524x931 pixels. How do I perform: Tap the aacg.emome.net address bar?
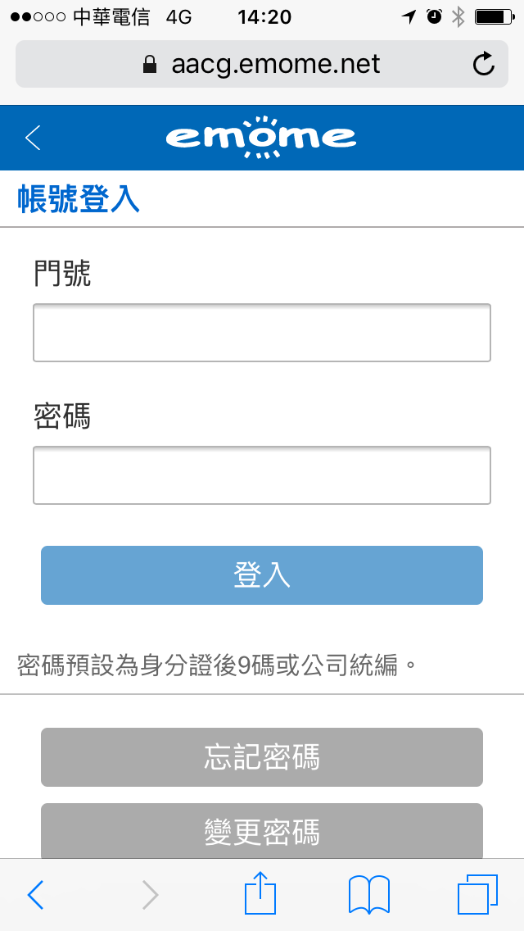(x=262, y=64)
